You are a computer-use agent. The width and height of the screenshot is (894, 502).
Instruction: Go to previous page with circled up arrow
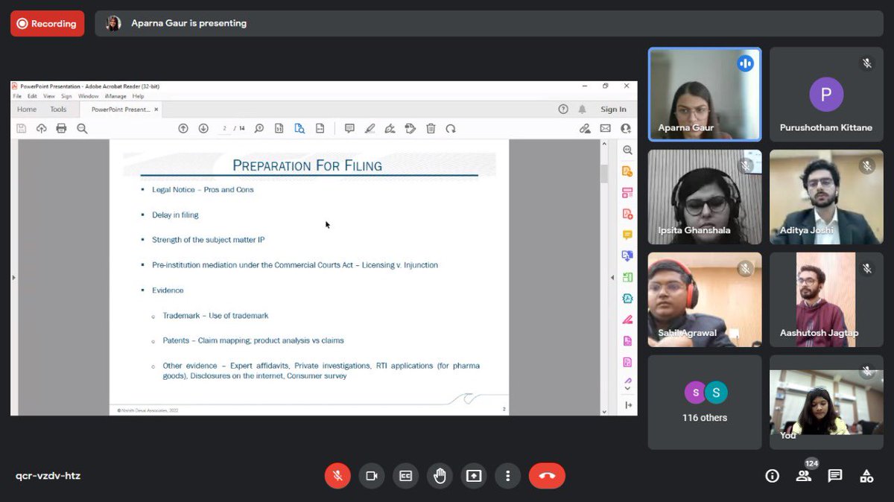(183, 128)
